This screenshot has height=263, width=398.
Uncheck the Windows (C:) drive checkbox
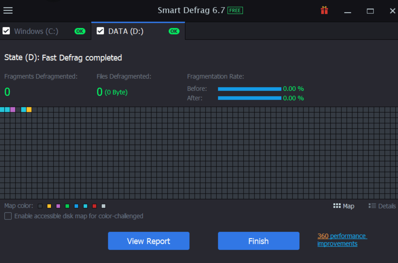pyautogui.click(x=6, y=31)
